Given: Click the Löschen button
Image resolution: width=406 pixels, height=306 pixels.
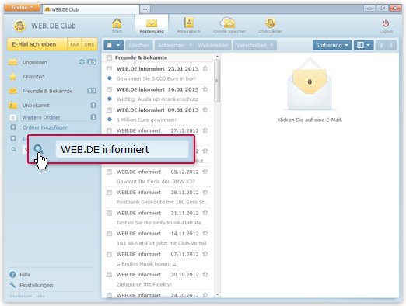Looking at the screenshot, I should [x=139, y=45].
